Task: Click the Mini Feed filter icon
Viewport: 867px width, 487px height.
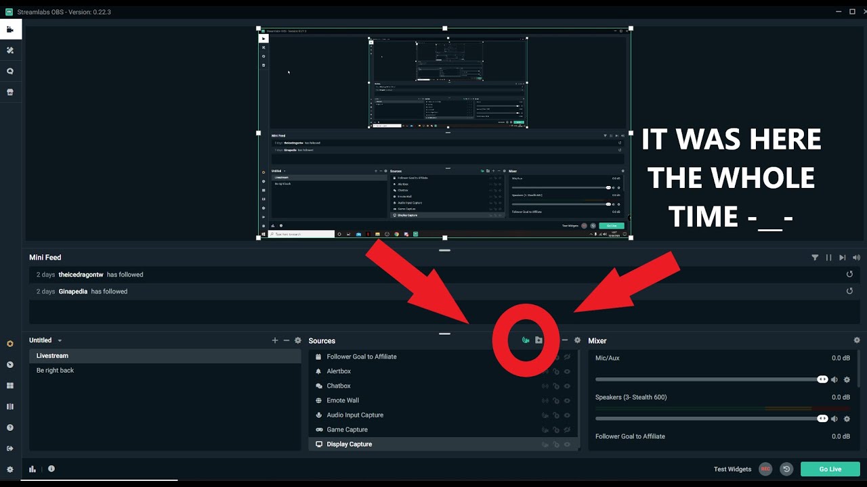Action: [815, 258]
